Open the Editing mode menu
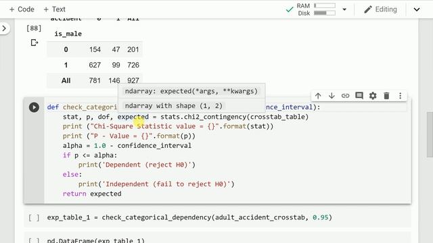This screenshot has width=433, height=243. 380,9
